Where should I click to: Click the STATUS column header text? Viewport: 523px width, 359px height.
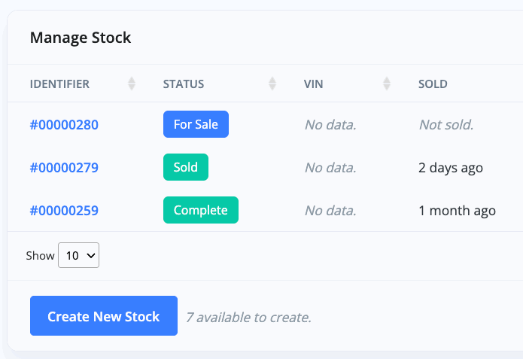coord(183,84)
